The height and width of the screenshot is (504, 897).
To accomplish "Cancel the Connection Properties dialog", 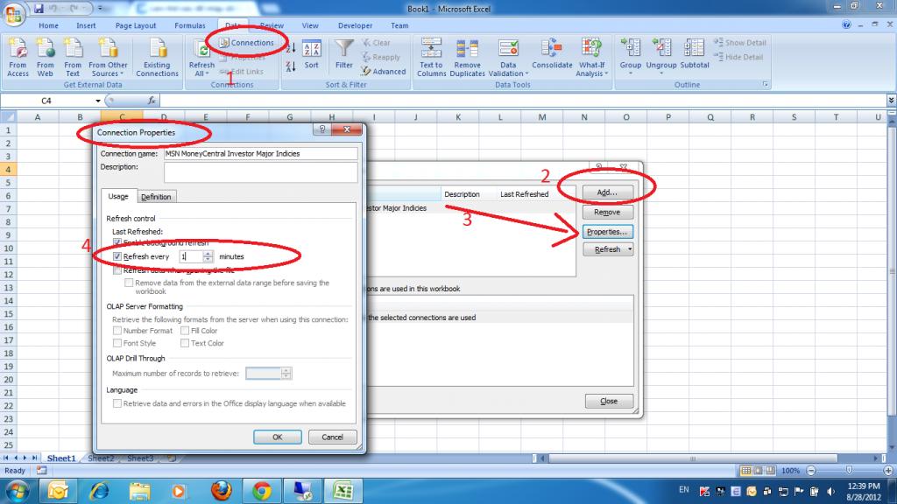I will [x=332, y=437].
